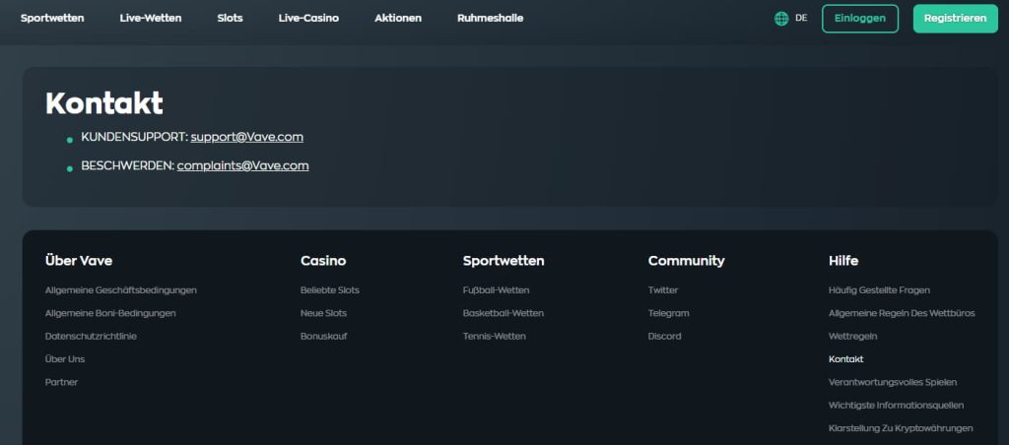Open Häufig Gestellte Fragen help link
Screen dimensions: 1009x445
tap(879, 290)
